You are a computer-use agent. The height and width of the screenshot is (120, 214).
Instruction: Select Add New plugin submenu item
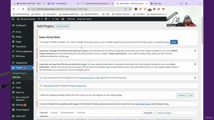16,77
